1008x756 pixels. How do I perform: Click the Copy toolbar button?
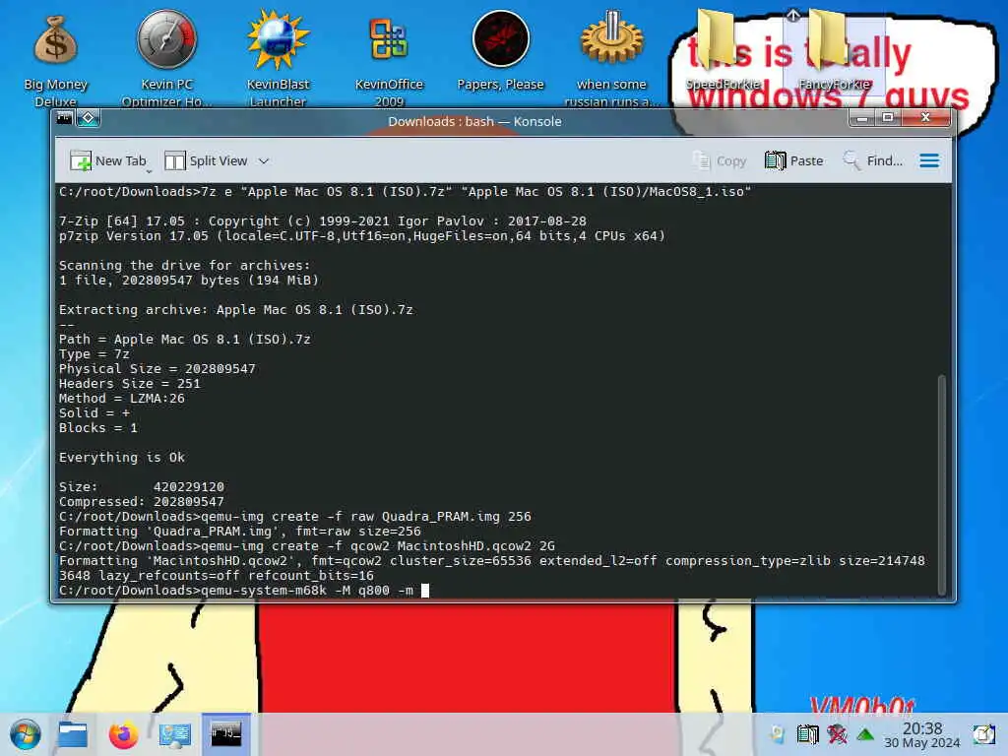[x=720, y=160]
